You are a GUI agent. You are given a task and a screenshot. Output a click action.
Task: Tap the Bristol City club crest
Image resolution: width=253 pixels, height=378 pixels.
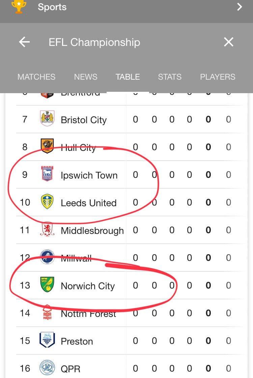point(47,118)
